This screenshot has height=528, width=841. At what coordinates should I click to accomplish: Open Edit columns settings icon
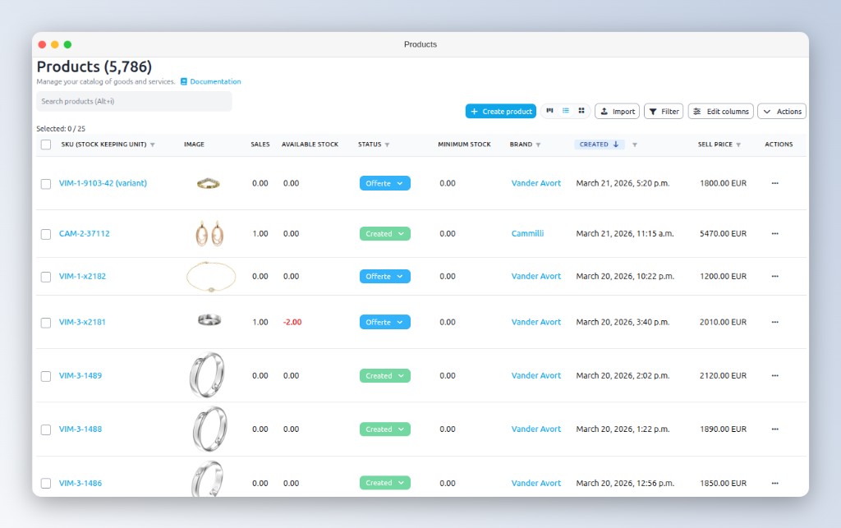pyautogui.click(x=696, y=111)
